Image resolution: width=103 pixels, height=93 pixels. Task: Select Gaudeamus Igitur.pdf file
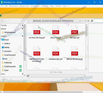tap(56, 53)
